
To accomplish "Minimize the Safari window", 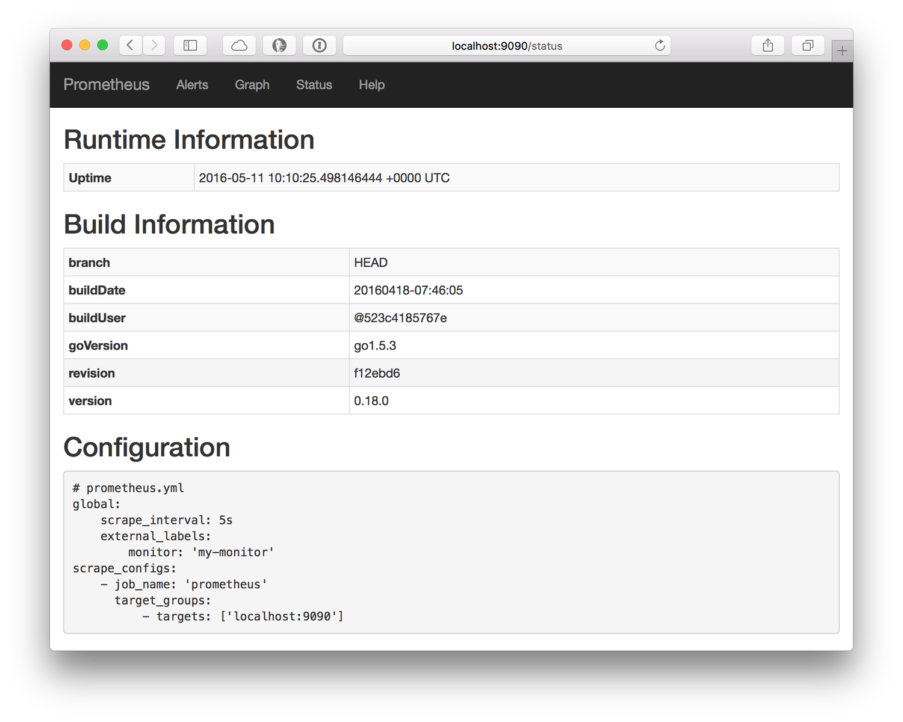I will click(x=85, y=45).
